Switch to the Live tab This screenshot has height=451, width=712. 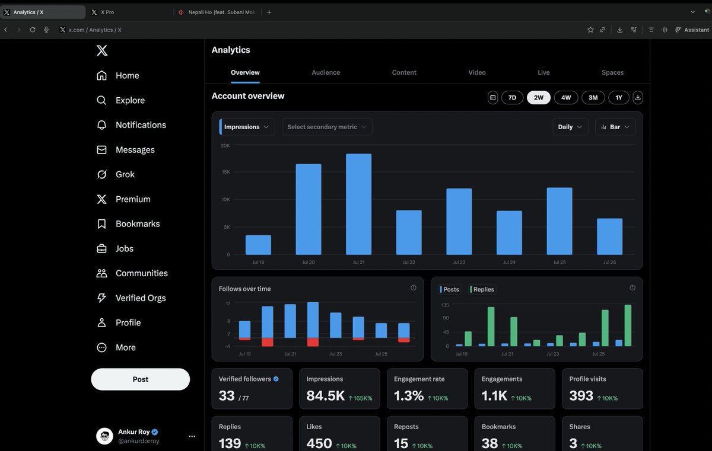pos(543,72)
